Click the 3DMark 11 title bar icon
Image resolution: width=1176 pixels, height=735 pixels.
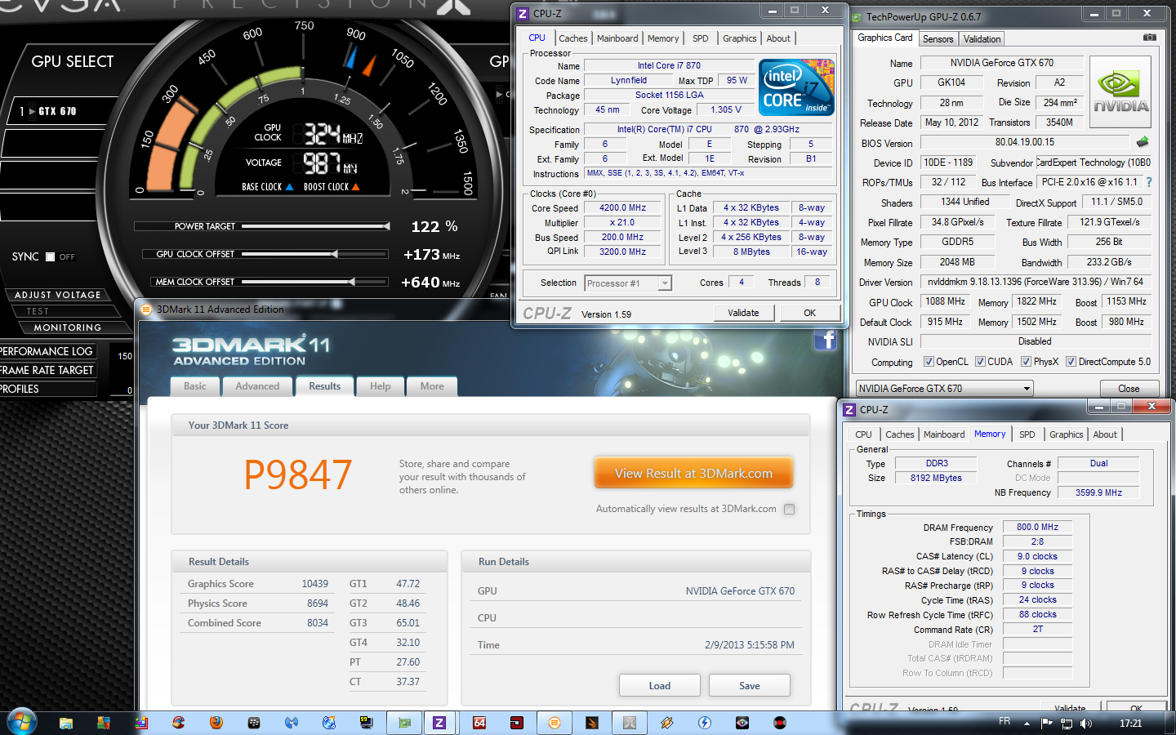(146, 310)
